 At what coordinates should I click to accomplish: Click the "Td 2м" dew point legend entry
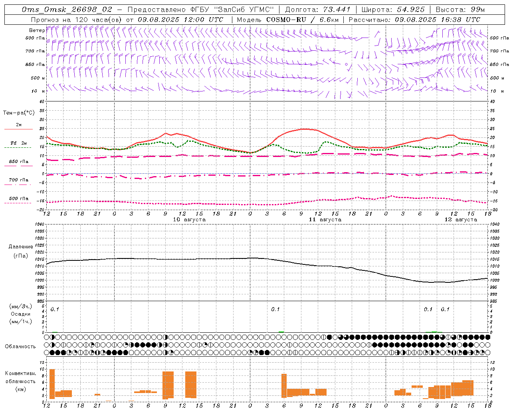[x=18, y=143]
